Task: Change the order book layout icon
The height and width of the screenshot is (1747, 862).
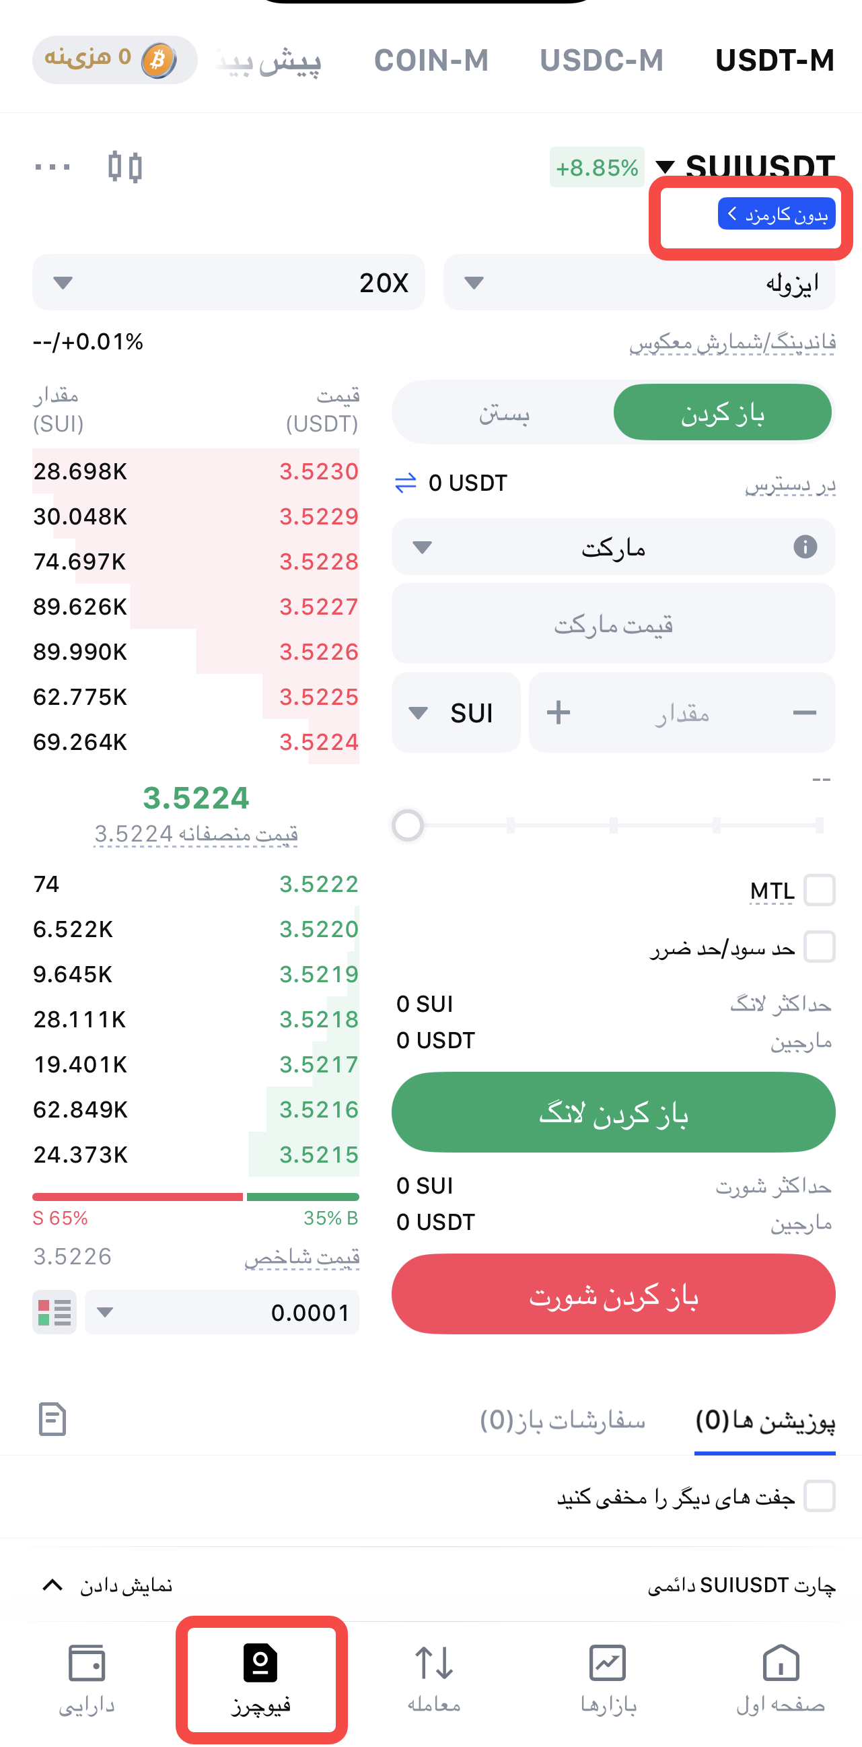Action: [55, 1312]
